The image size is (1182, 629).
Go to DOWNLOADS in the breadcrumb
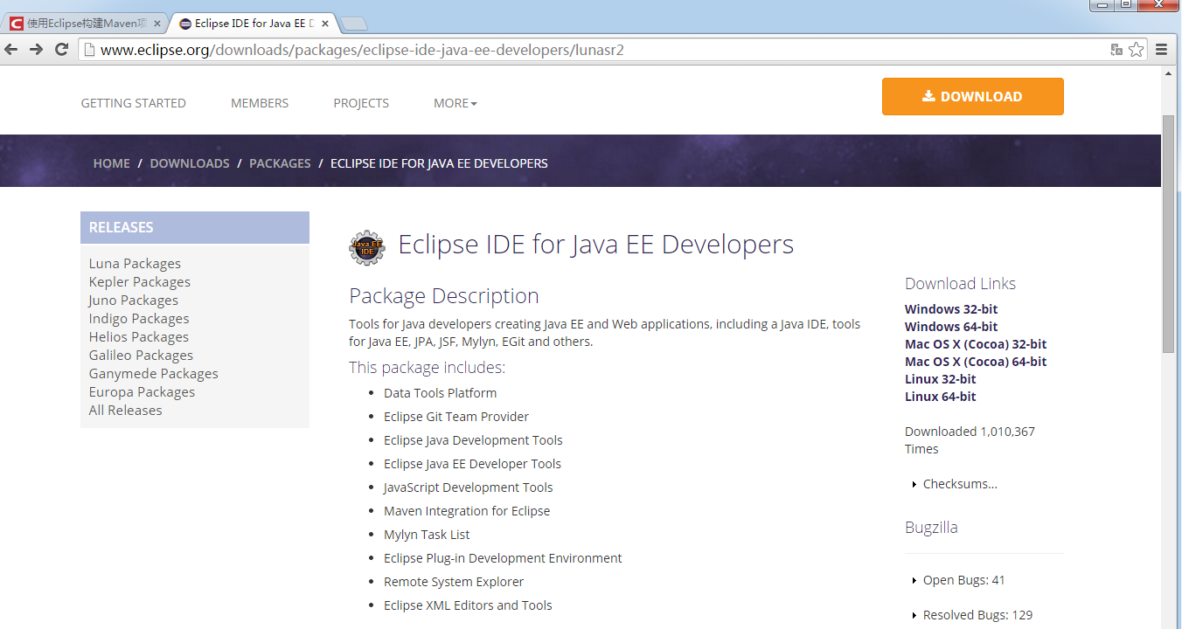pyautogui.click(x=190, y=163)
